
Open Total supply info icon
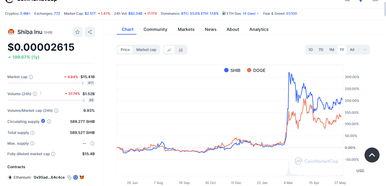pyautogui.click(x=32, y=133)
